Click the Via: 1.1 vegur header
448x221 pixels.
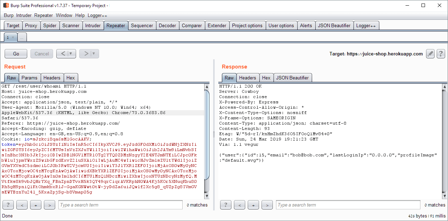click(239, 144)
